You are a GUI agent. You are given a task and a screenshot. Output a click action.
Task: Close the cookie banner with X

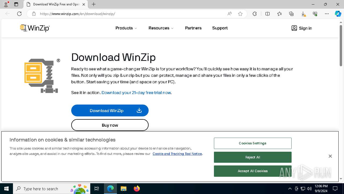(x=330, y=156)
